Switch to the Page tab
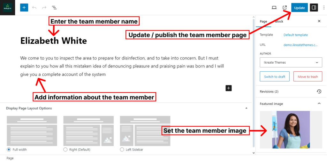This screenshot has width=327, height=161. pyautogui.click(x=263, y=21)
